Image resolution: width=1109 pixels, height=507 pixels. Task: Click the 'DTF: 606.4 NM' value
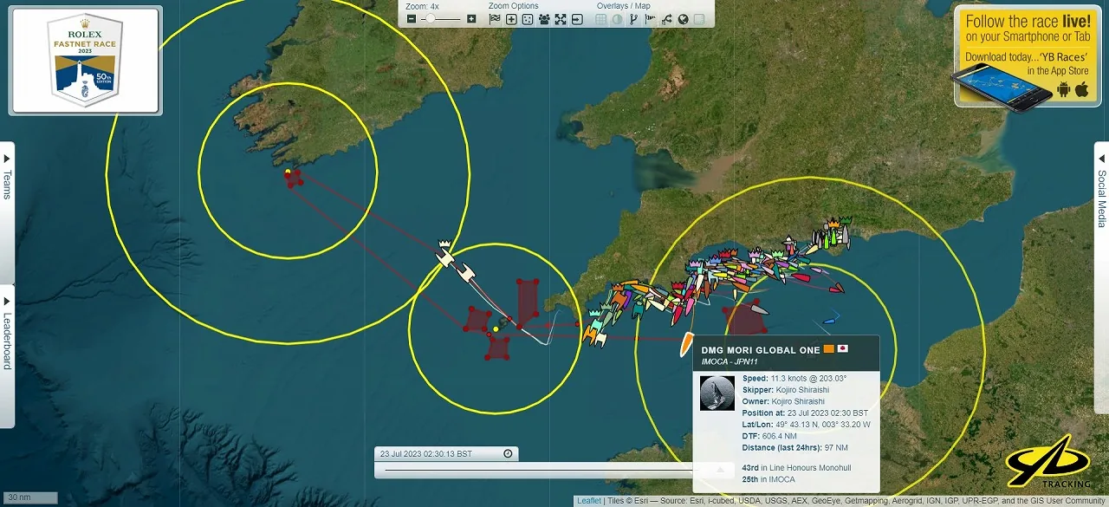774,435
